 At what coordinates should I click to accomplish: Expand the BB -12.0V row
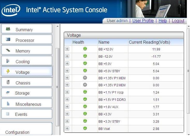[x=67, y=56]
